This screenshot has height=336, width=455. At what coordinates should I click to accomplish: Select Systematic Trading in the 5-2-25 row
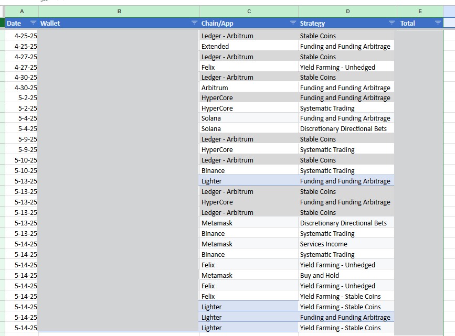click(346, 109)
